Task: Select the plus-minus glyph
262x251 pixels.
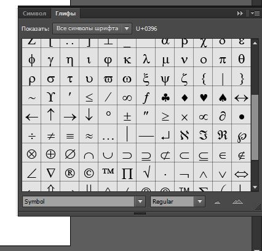Action: [127, 115]
